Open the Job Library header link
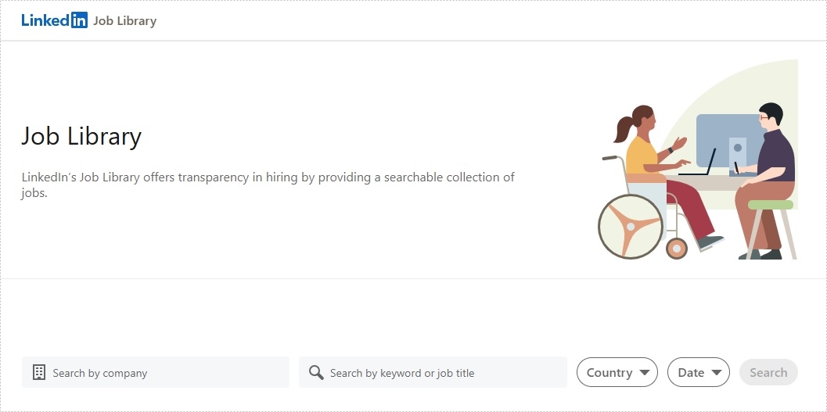This screenshot has height=412, width=827. (125, 21)
